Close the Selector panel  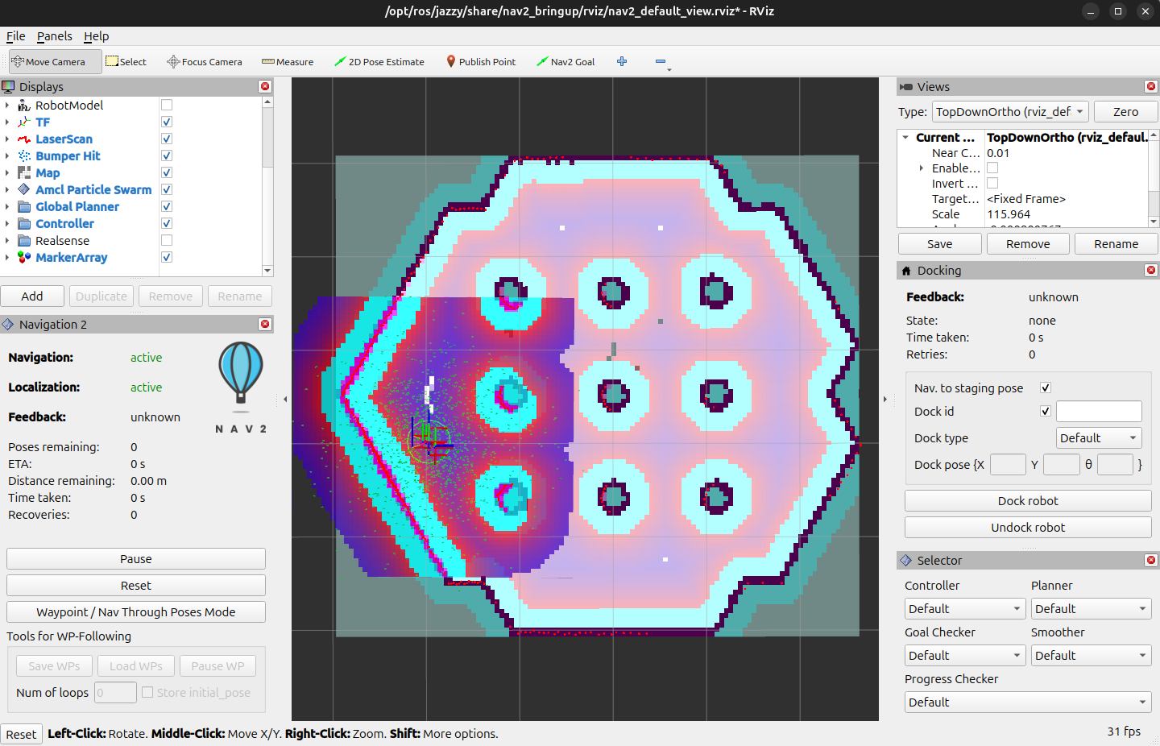(x=1151, y=560)
